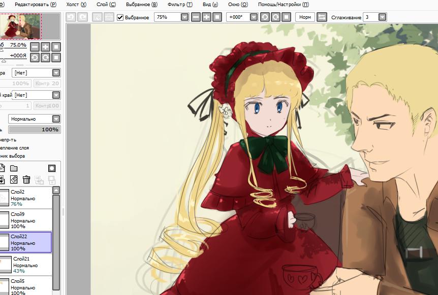Flip the view horizontally with the arrows icon
Image resolution: width=438 pixels, height=295 pixels.
point(322,17)
